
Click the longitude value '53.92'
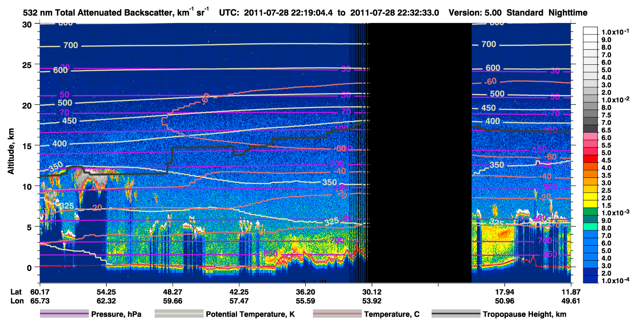371,301
